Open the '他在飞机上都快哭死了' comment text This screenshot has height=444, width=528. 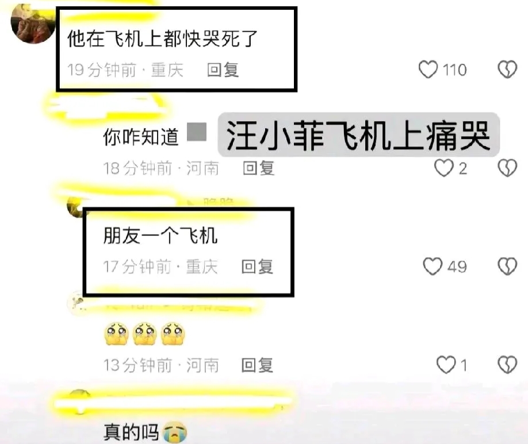162,38
